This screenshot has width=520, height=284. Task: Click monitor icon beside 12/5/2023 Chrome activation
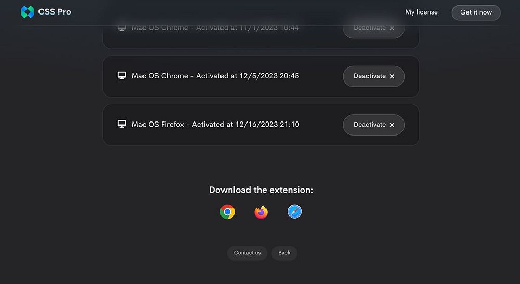pos(122,76)
